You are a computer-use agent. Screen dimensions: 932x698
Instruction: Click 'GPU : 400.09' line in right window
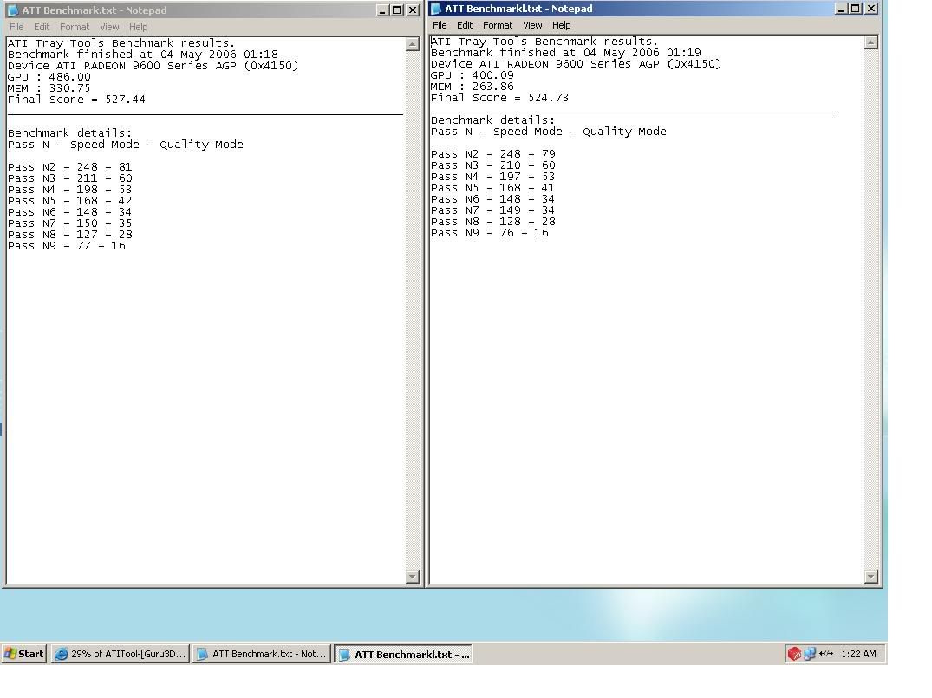pos(473,74)
